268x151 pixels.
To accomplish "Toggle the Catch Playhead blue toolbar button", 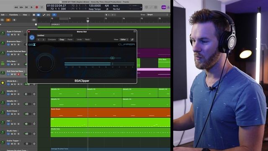I will click(x=54, y=15).
